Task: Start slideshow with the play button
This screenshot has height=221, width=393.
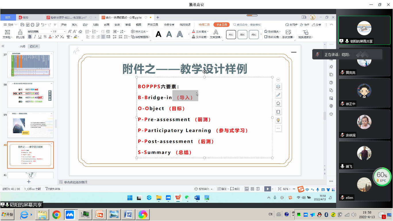Action: click(267, 189)
